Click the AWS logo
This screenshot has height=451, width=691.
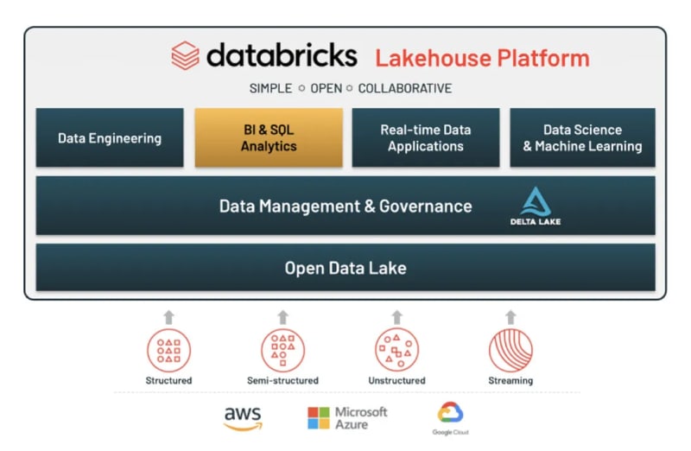coord(243,418)
